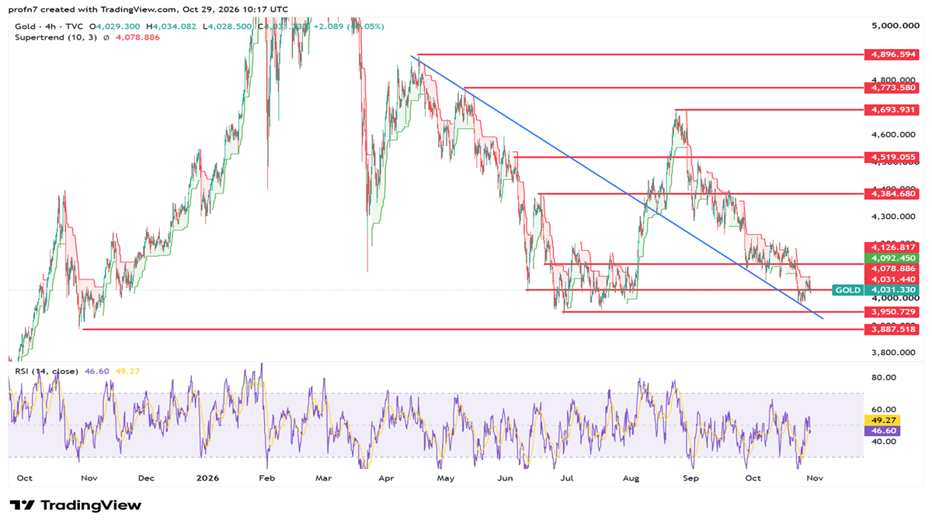Select the Gold · 4h · TVC legend title
Viewport: 932px width, 524px height.
pyautogui.click(x=48, y=26)
